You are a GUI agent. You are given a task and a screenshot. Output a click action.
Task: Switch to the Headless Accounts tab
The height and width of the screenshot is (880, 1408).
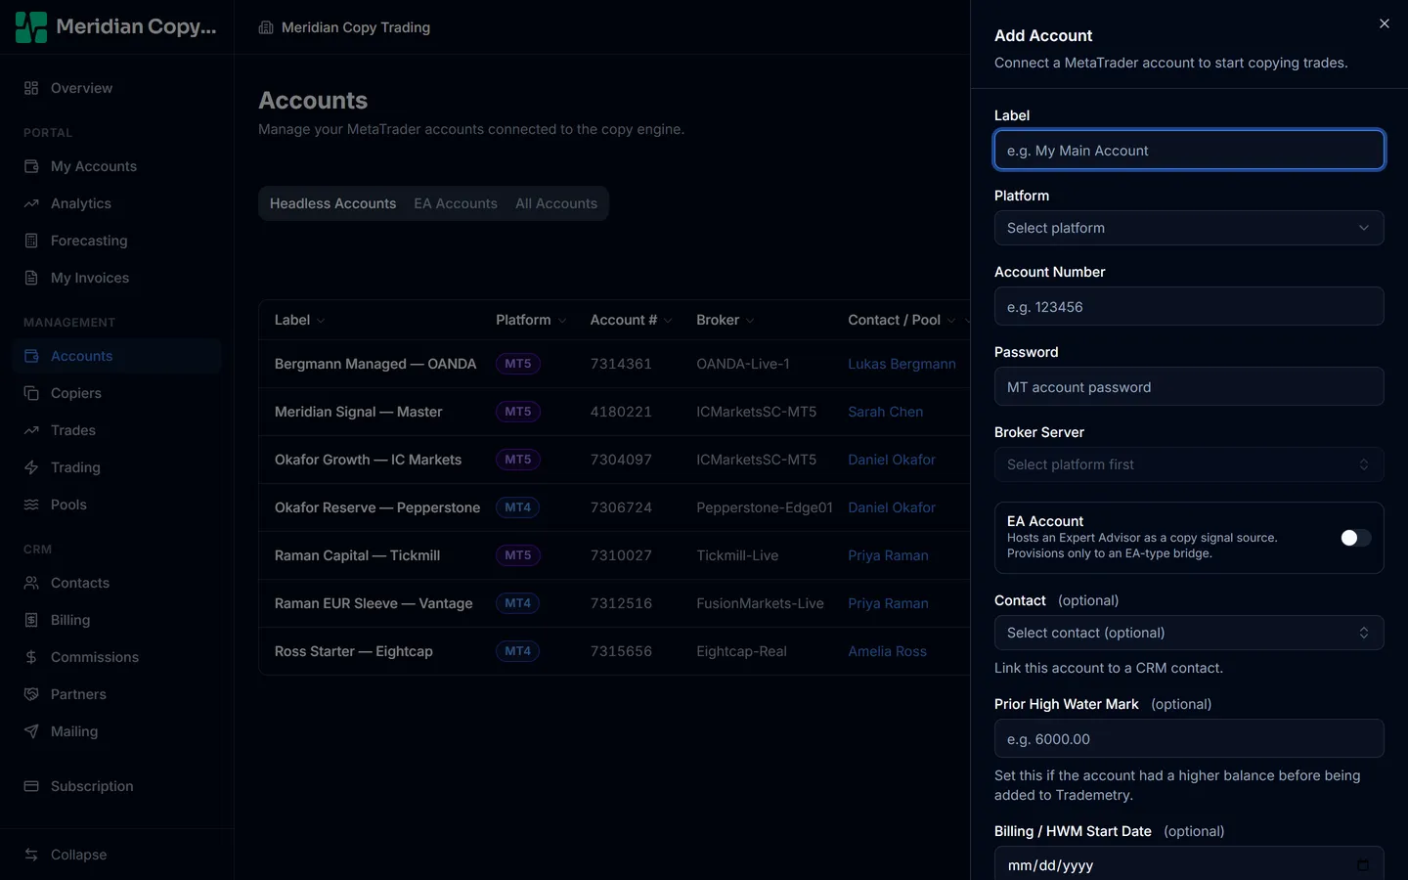tap(333, 203)
